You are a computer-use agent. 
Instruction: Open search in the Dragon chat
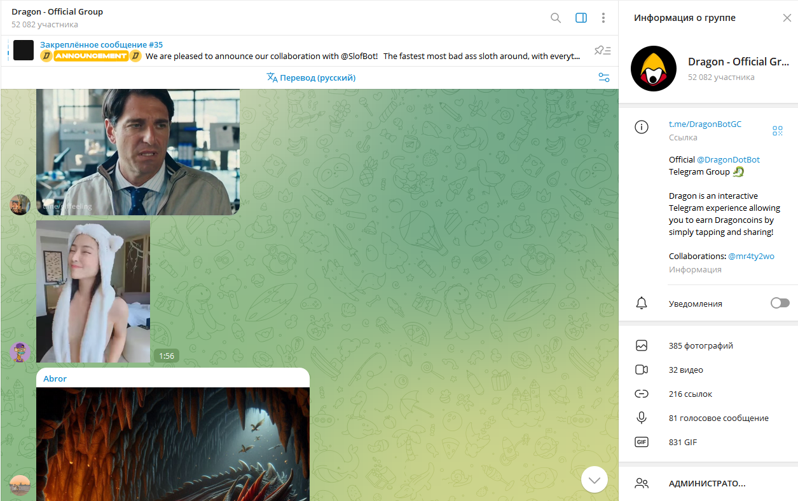(556, 18)
